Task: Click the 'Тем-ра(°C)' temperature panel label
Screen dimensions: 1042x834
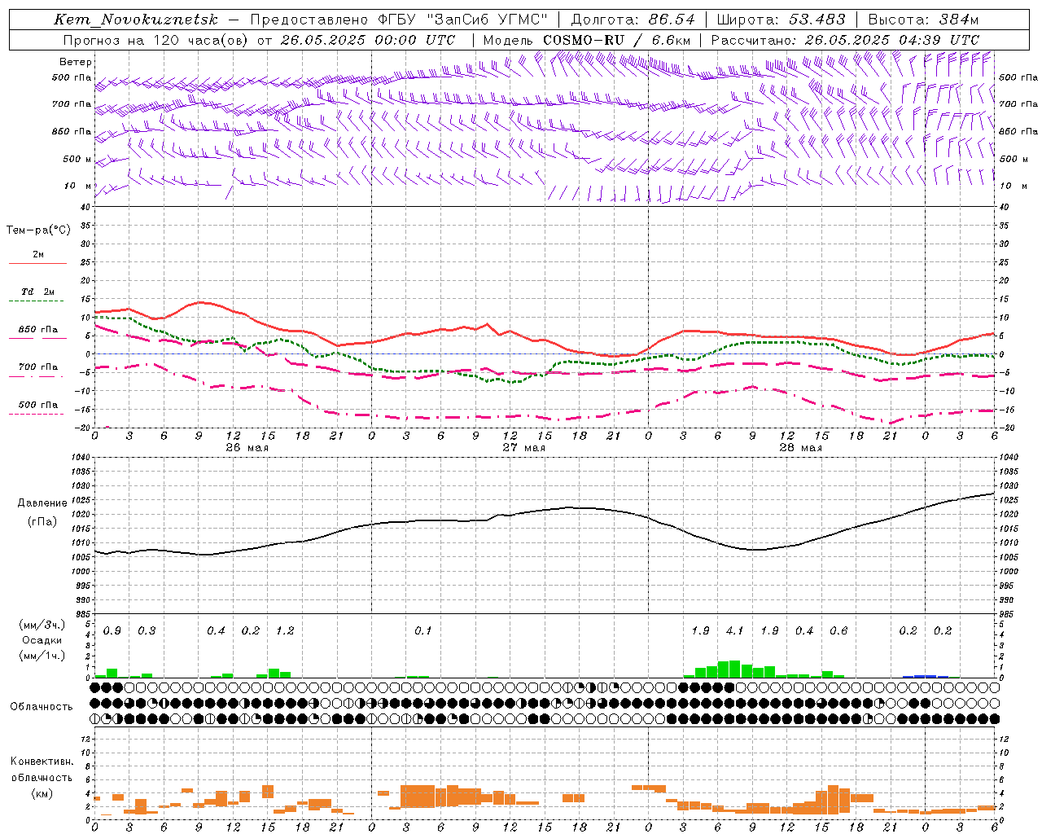Action: coord(38,230)
